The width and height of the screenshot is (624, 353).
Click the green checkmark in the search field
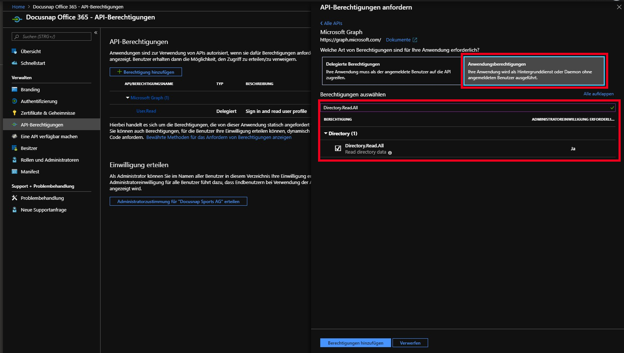(x=612, y=108)
